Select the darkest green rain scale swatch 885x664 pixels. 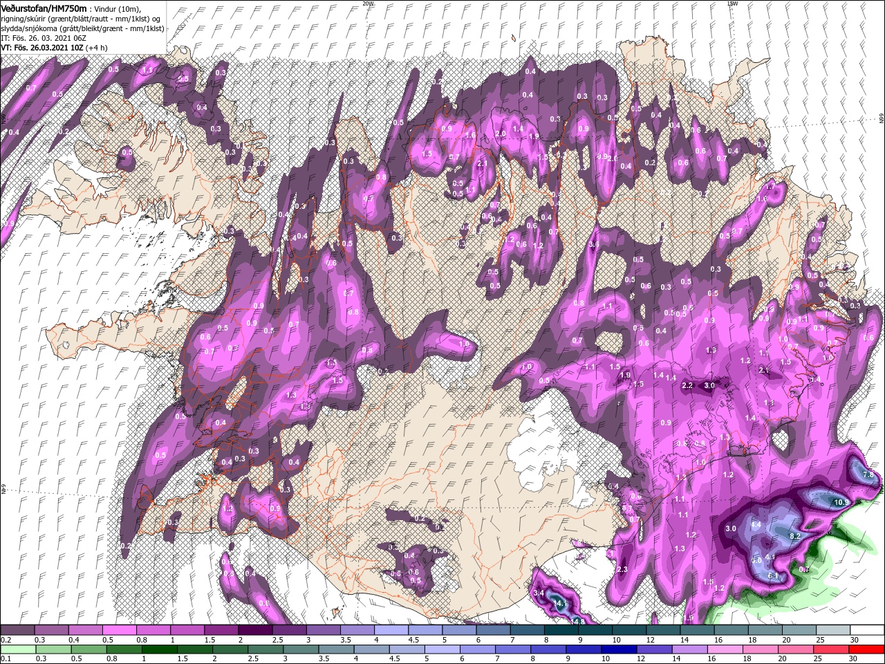click(159, 649)
